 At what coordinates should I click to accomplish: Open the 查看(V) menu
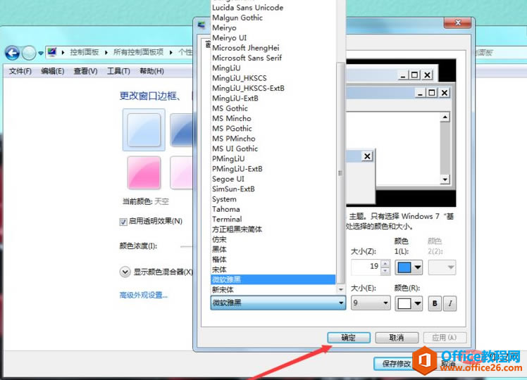[x=85, y=71]
